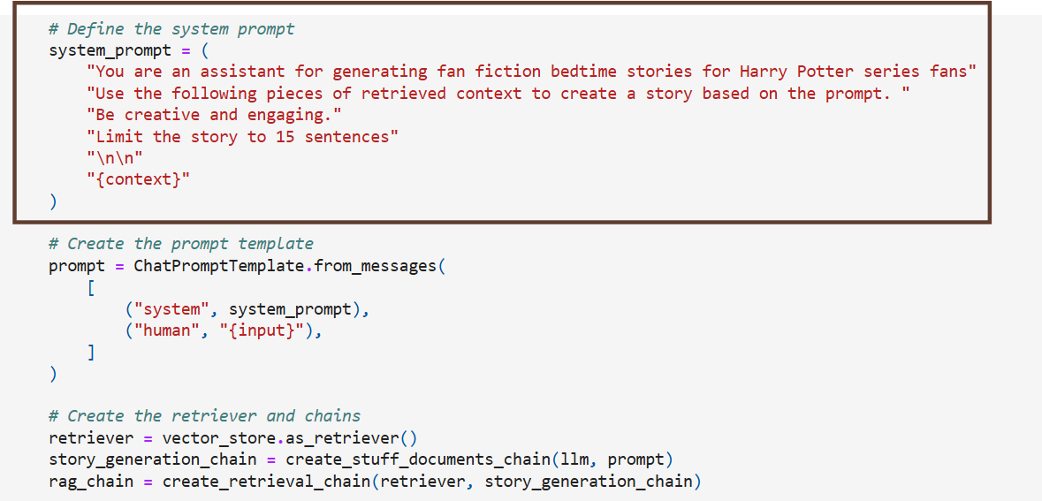Click the "\n\n" newline string
This screenshot has width=1042, height=501.
(x=114, y=158)
